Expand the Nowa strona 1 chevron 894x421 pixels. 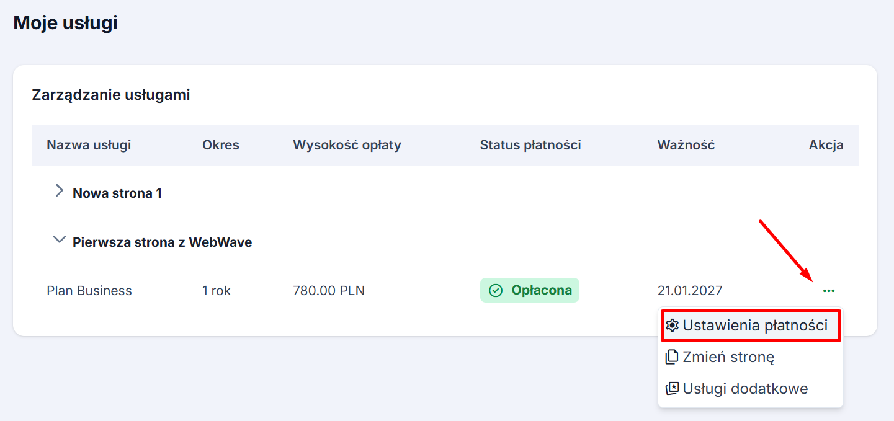coord(60,191)
